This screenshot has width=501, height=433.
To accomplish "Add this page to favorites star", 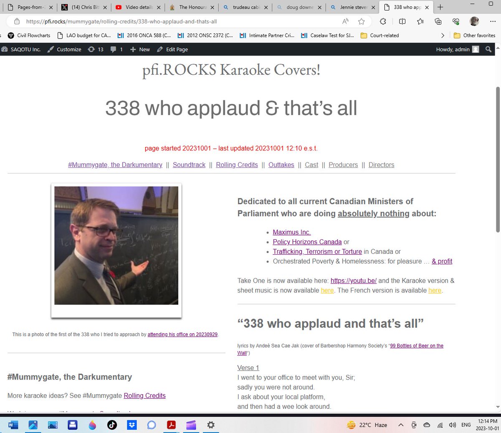I will 362,21.
